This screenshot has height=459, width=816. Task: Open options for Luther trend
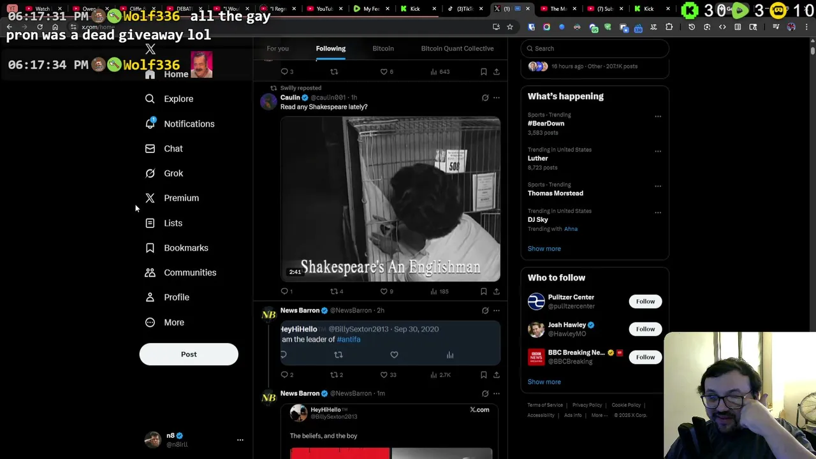(658, 151)
